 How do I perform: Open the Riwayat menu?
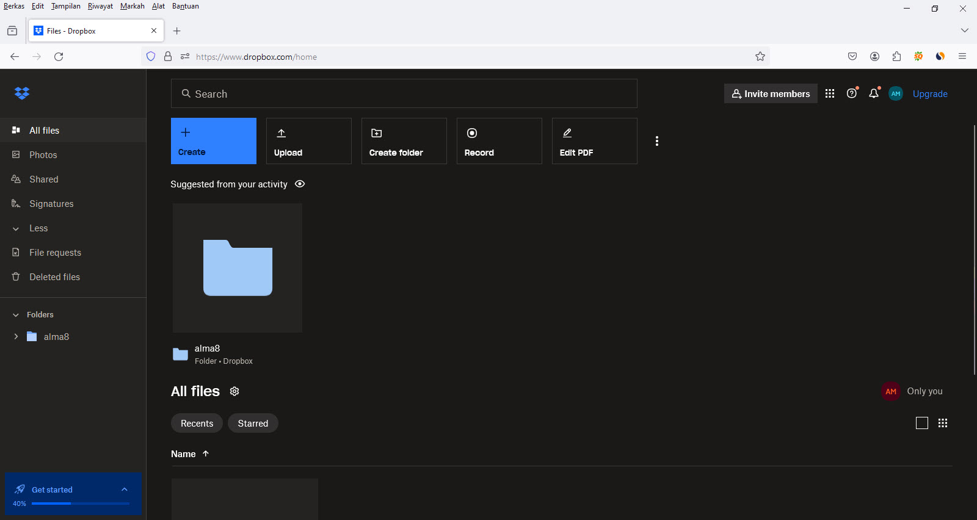[100, 6]
